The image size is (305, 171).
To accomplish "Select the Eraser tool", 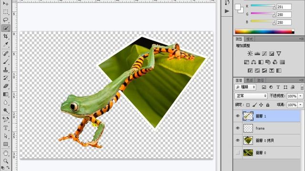I will click(x=6, y=86).
